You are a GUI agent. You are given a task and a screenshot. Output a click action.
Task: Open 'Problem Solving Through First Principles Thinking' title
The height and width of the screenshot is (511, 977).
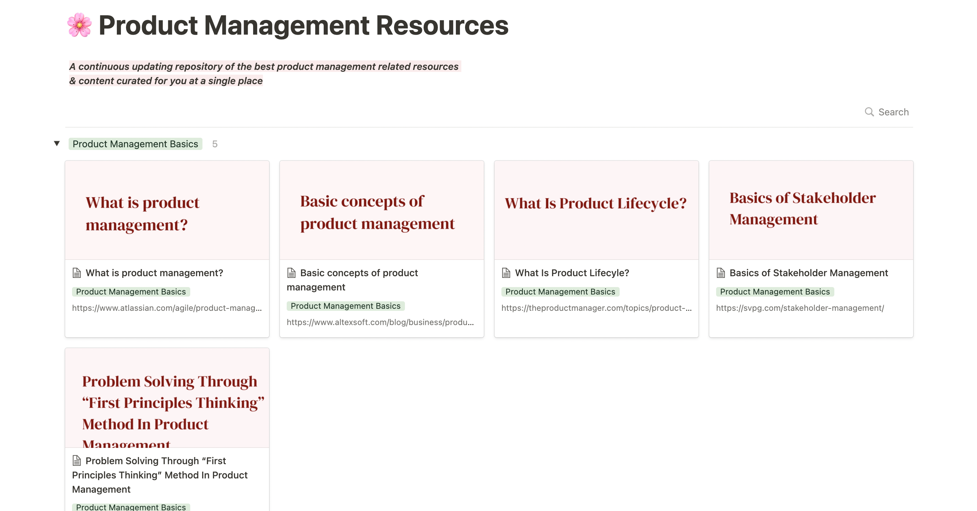point(160,475)
